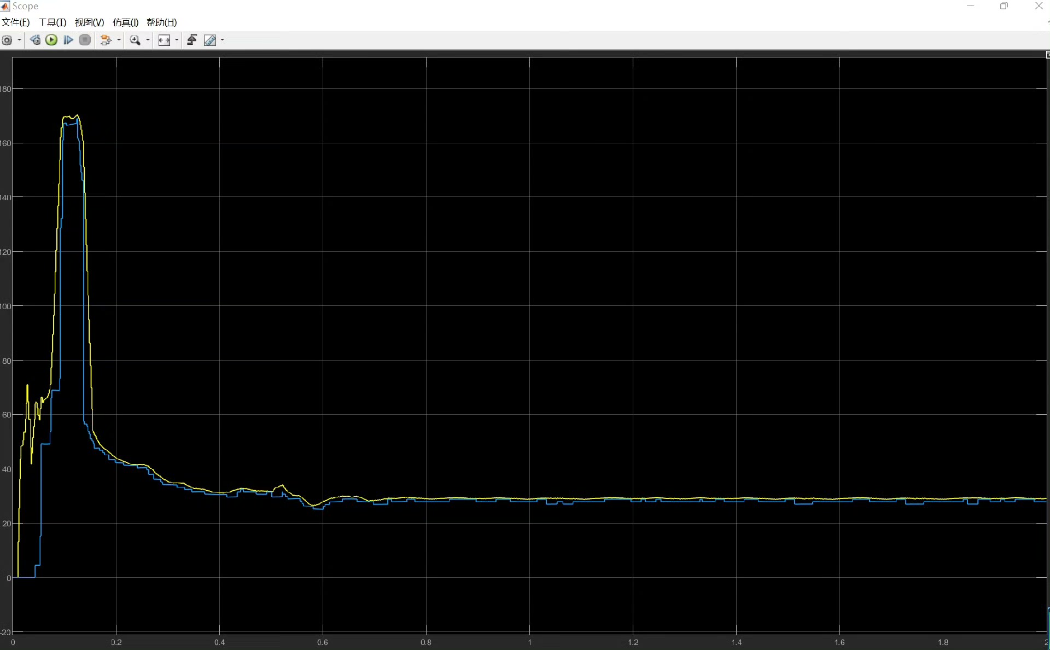
Task: Expand the axis scaling dropdown arrow
Action: coord(177,40)
